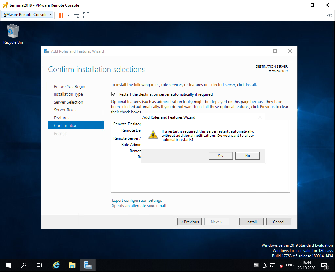Image resolution: width=335 pixels, height=272 pixels.
Task: Open Task View on the taskbar
Action: [39, 265]
